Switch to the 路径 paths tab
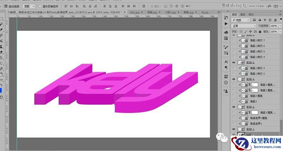Viewport: 283px width, 151px height. coord(251,14)
